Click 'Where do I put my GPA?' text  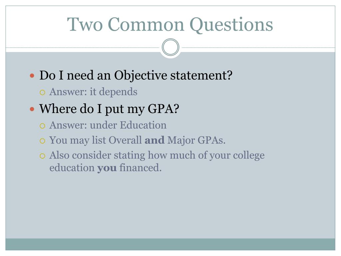click(x=109, y=109)
